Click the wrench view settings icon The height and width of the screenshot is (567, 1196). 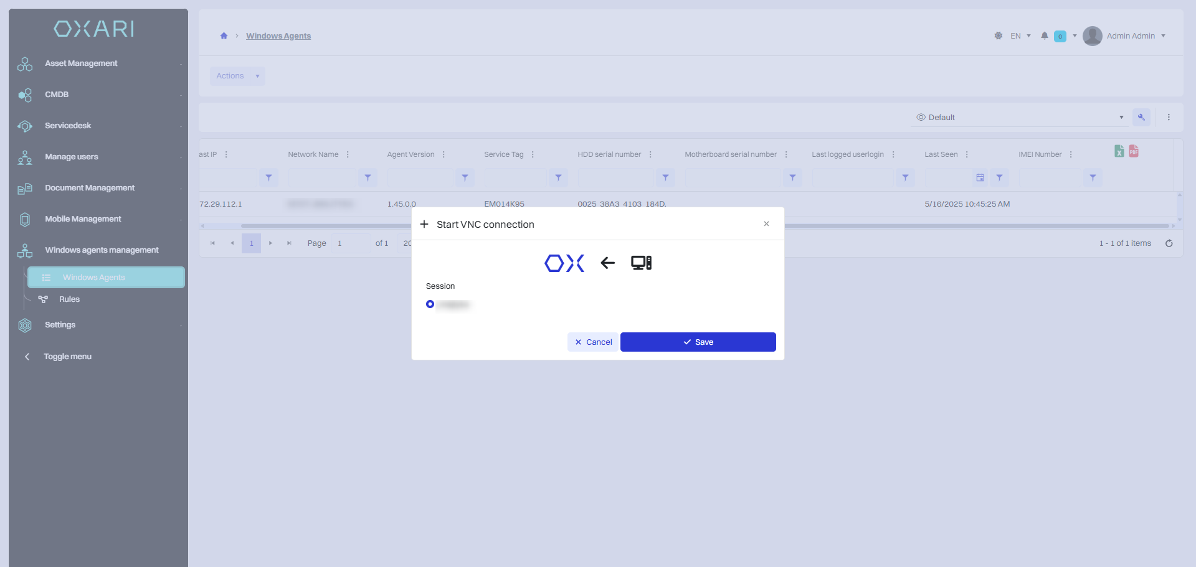1141,117
